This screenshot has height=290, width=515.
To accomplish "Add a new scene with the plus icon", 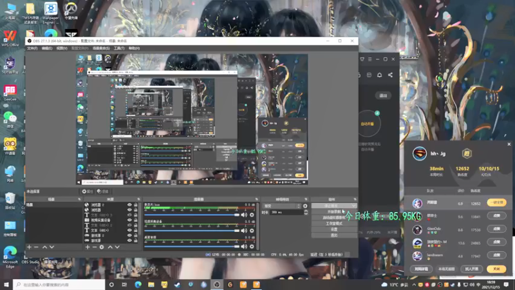I will coord(29,247).
